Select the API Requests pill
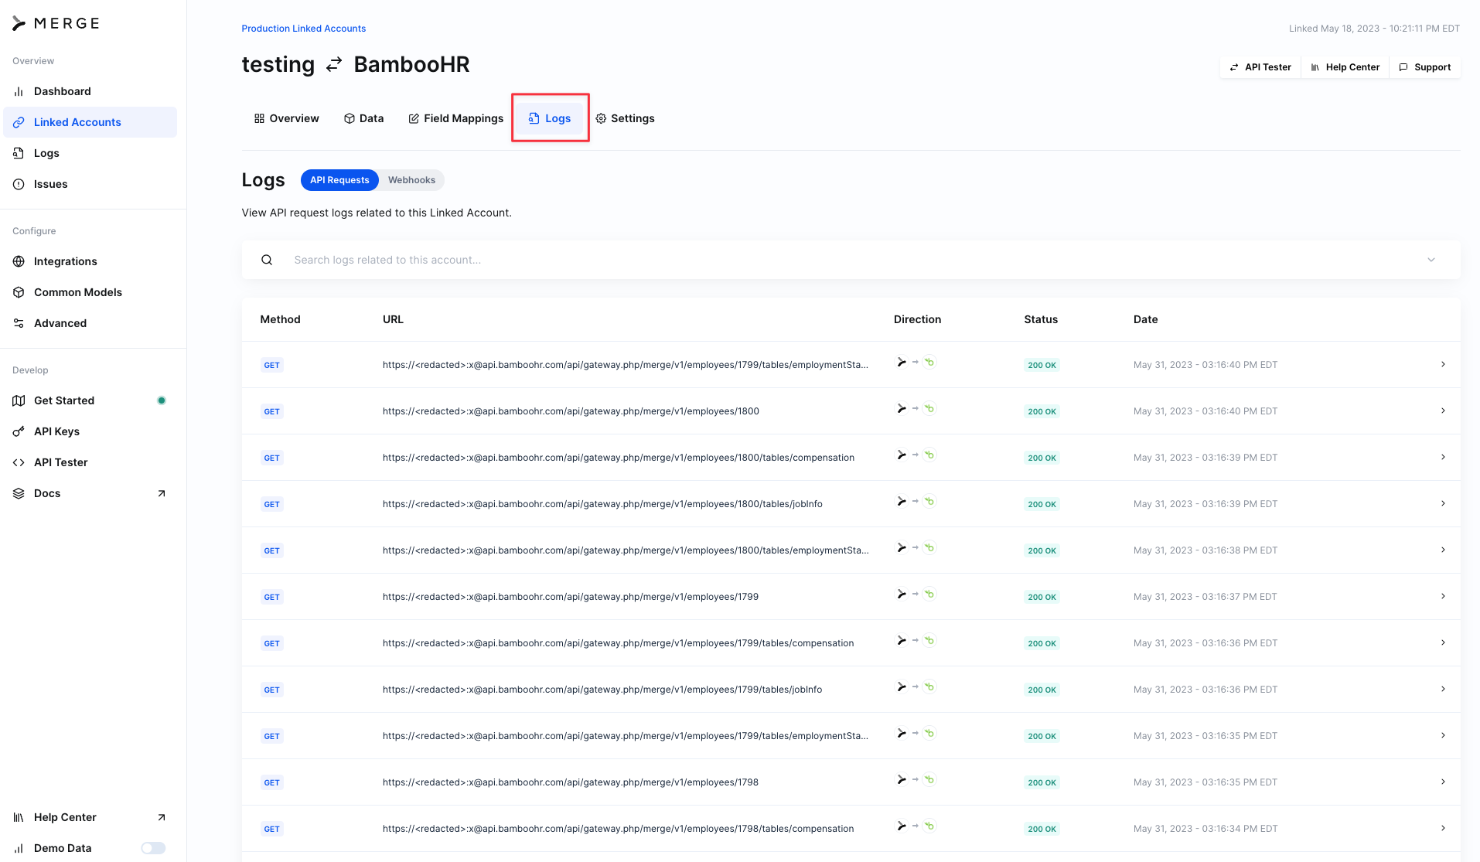The height and width of the screenshot is (862, 1480). click(339, 180)
